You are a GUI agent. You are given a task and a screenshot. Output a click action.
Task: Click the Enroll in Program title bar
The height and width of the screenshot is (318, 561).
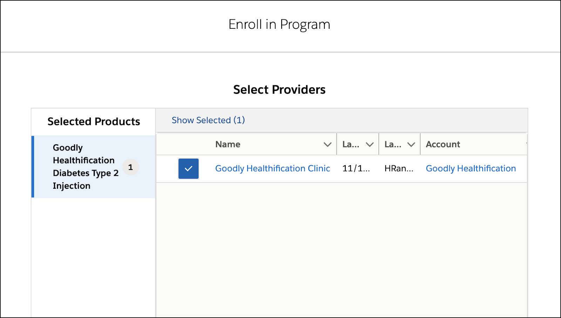tap(279, 24)
